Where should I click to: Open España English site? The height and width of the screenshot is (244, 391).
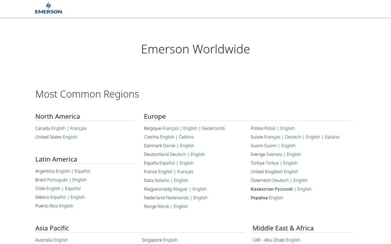(x=187, y=163)
